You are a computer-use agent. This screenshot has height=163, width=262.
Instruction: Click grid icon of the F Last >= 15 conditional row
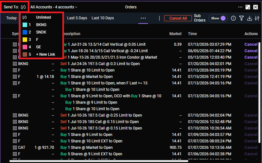pos(15,83)
